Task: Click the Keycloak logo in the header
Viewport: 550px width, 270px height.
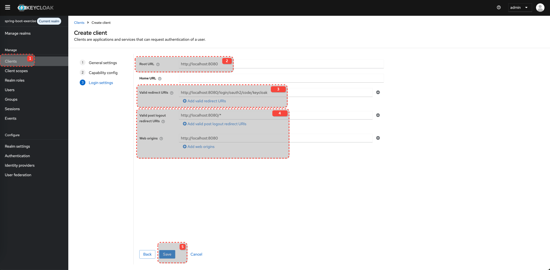Action: click(35, 7)
